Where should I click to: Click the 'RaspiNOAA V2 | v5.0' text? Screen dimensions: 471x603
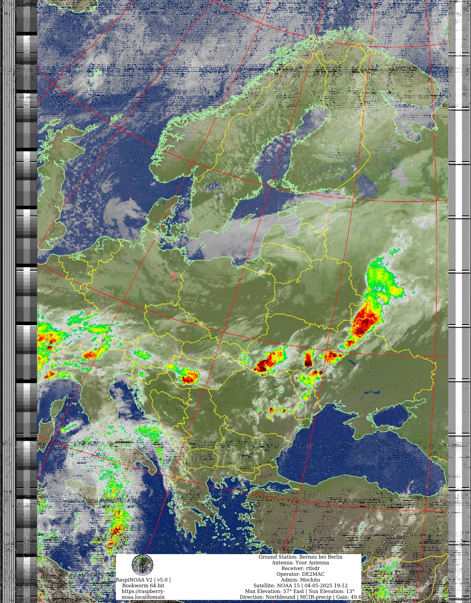point(143,580)
